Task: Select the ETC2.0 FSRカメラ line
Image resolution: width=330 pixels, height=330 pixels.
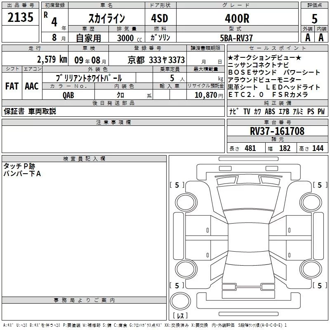Action: click(x=268, y=95)
